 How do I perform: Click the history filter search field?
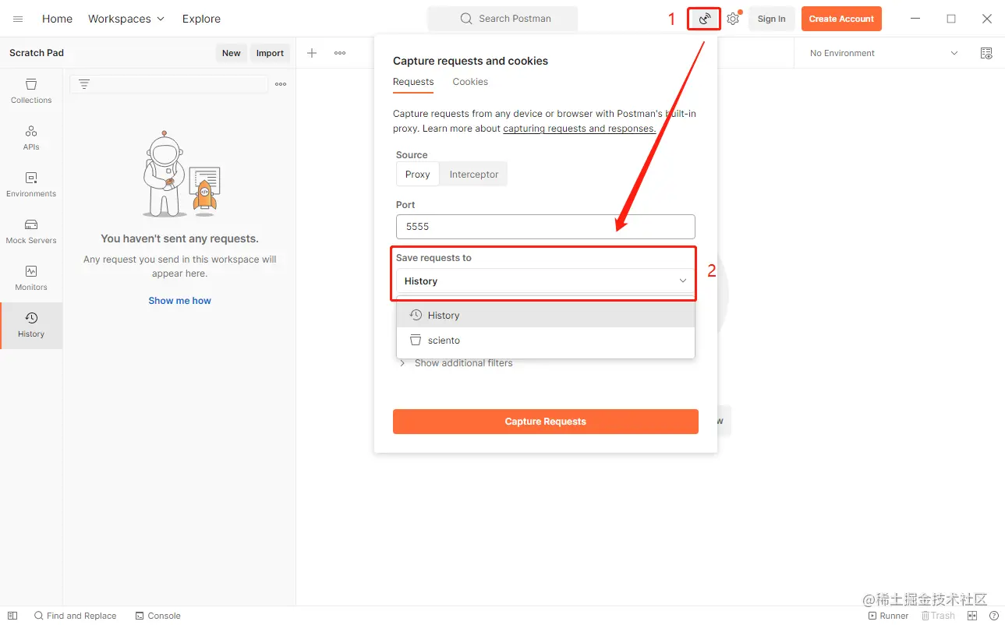(x=169, y=84)
